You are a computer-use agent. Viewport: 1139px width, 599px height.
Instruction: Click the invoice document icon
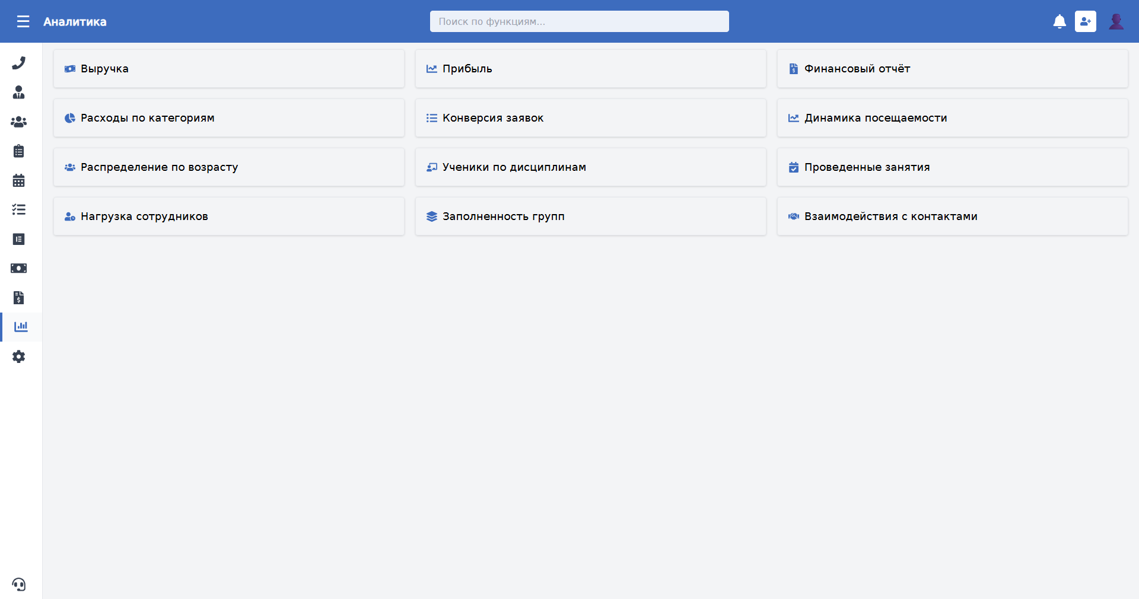(x=19, y=298)
